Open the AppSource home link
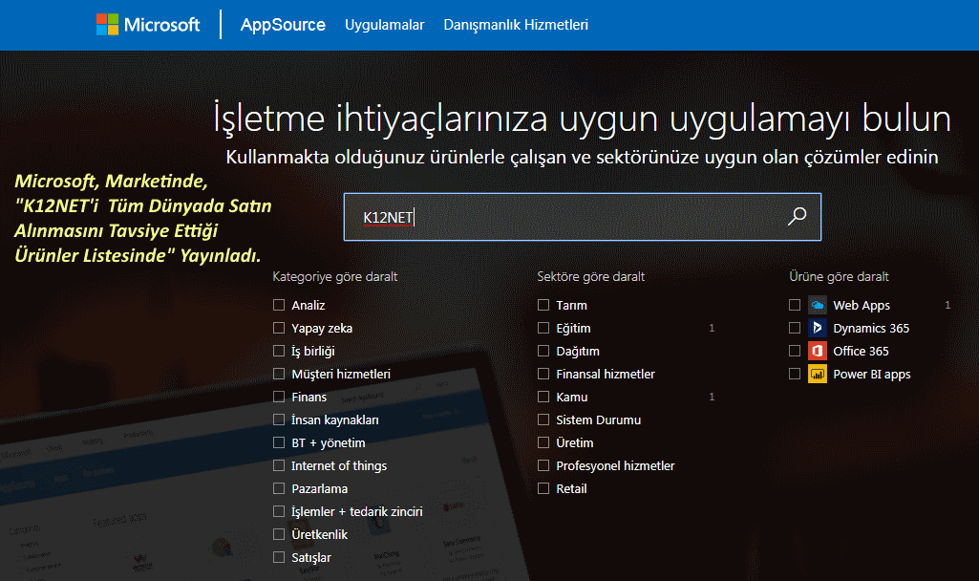This screenshot has height=581, width=979. [283, 25]
